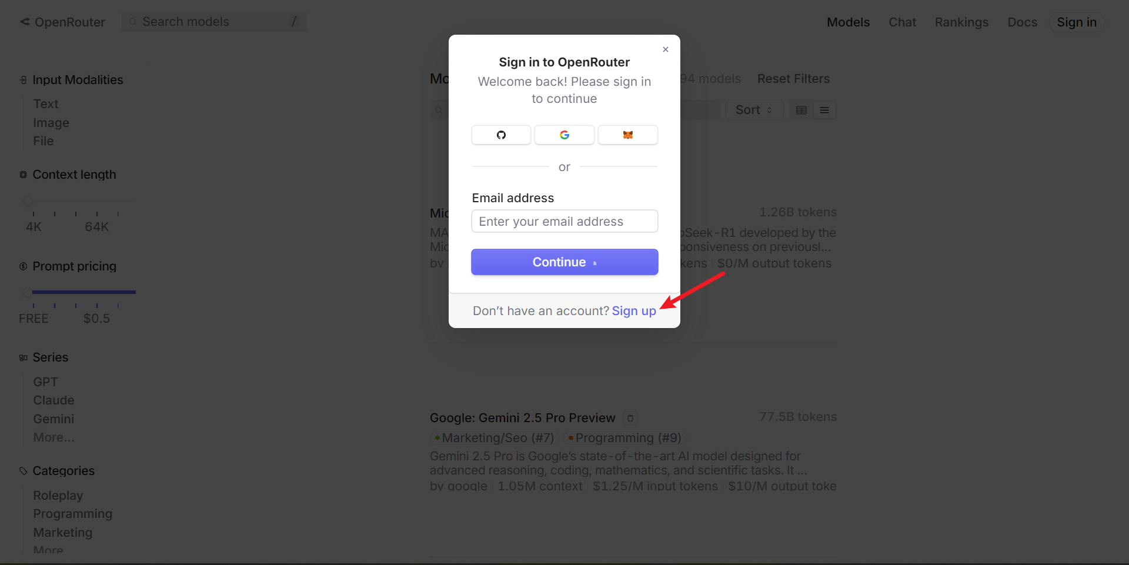Copy Gemini 2.5 Pro Preview model name
The image size is (1129, 565).
click(x=630, y=418)
